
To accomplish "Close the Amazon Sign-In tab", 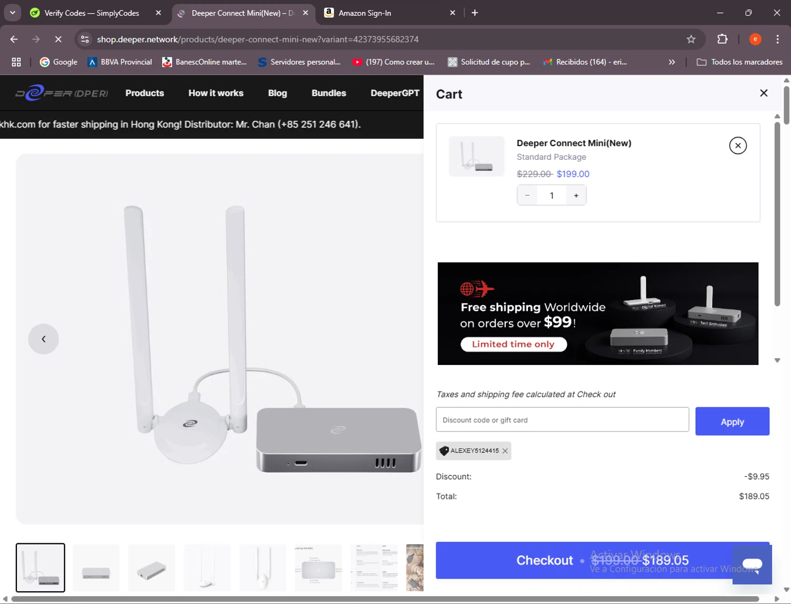I will click(452, 13).
